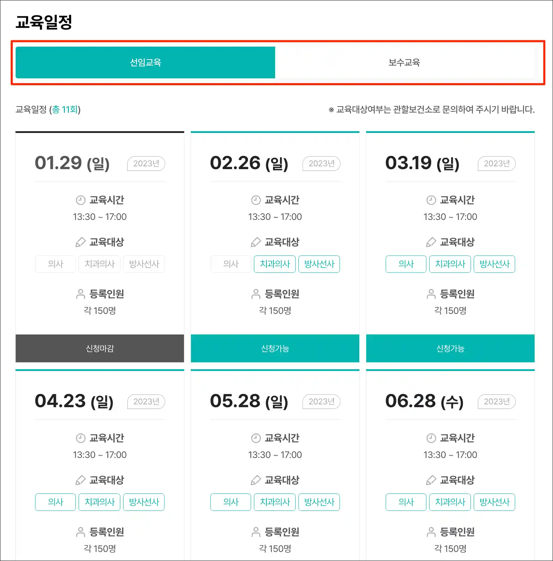Click the clock icon in the 03.19 card

coord(431,200)
